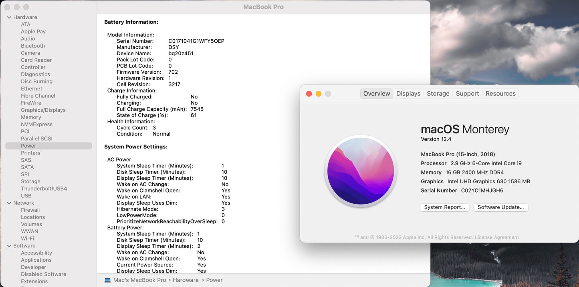The width and height of the screenshot is (579, 287).
Task: Collapse the Hardware section in sidebar
Action: pyautogui.click(x=9, y=17)
